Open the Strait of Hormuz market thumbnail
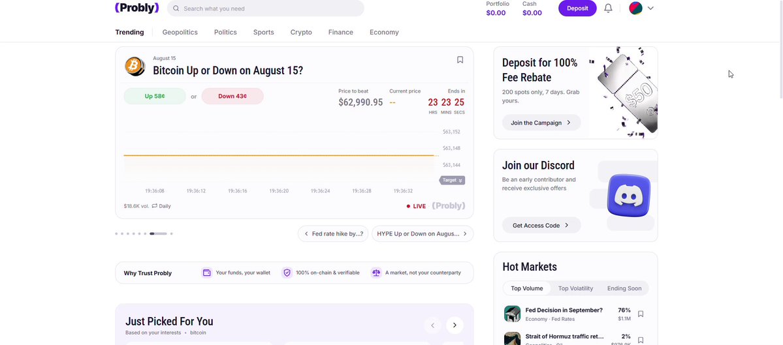Image resolution: width=783 pixels, height=345 pixels. coord(513,338)
